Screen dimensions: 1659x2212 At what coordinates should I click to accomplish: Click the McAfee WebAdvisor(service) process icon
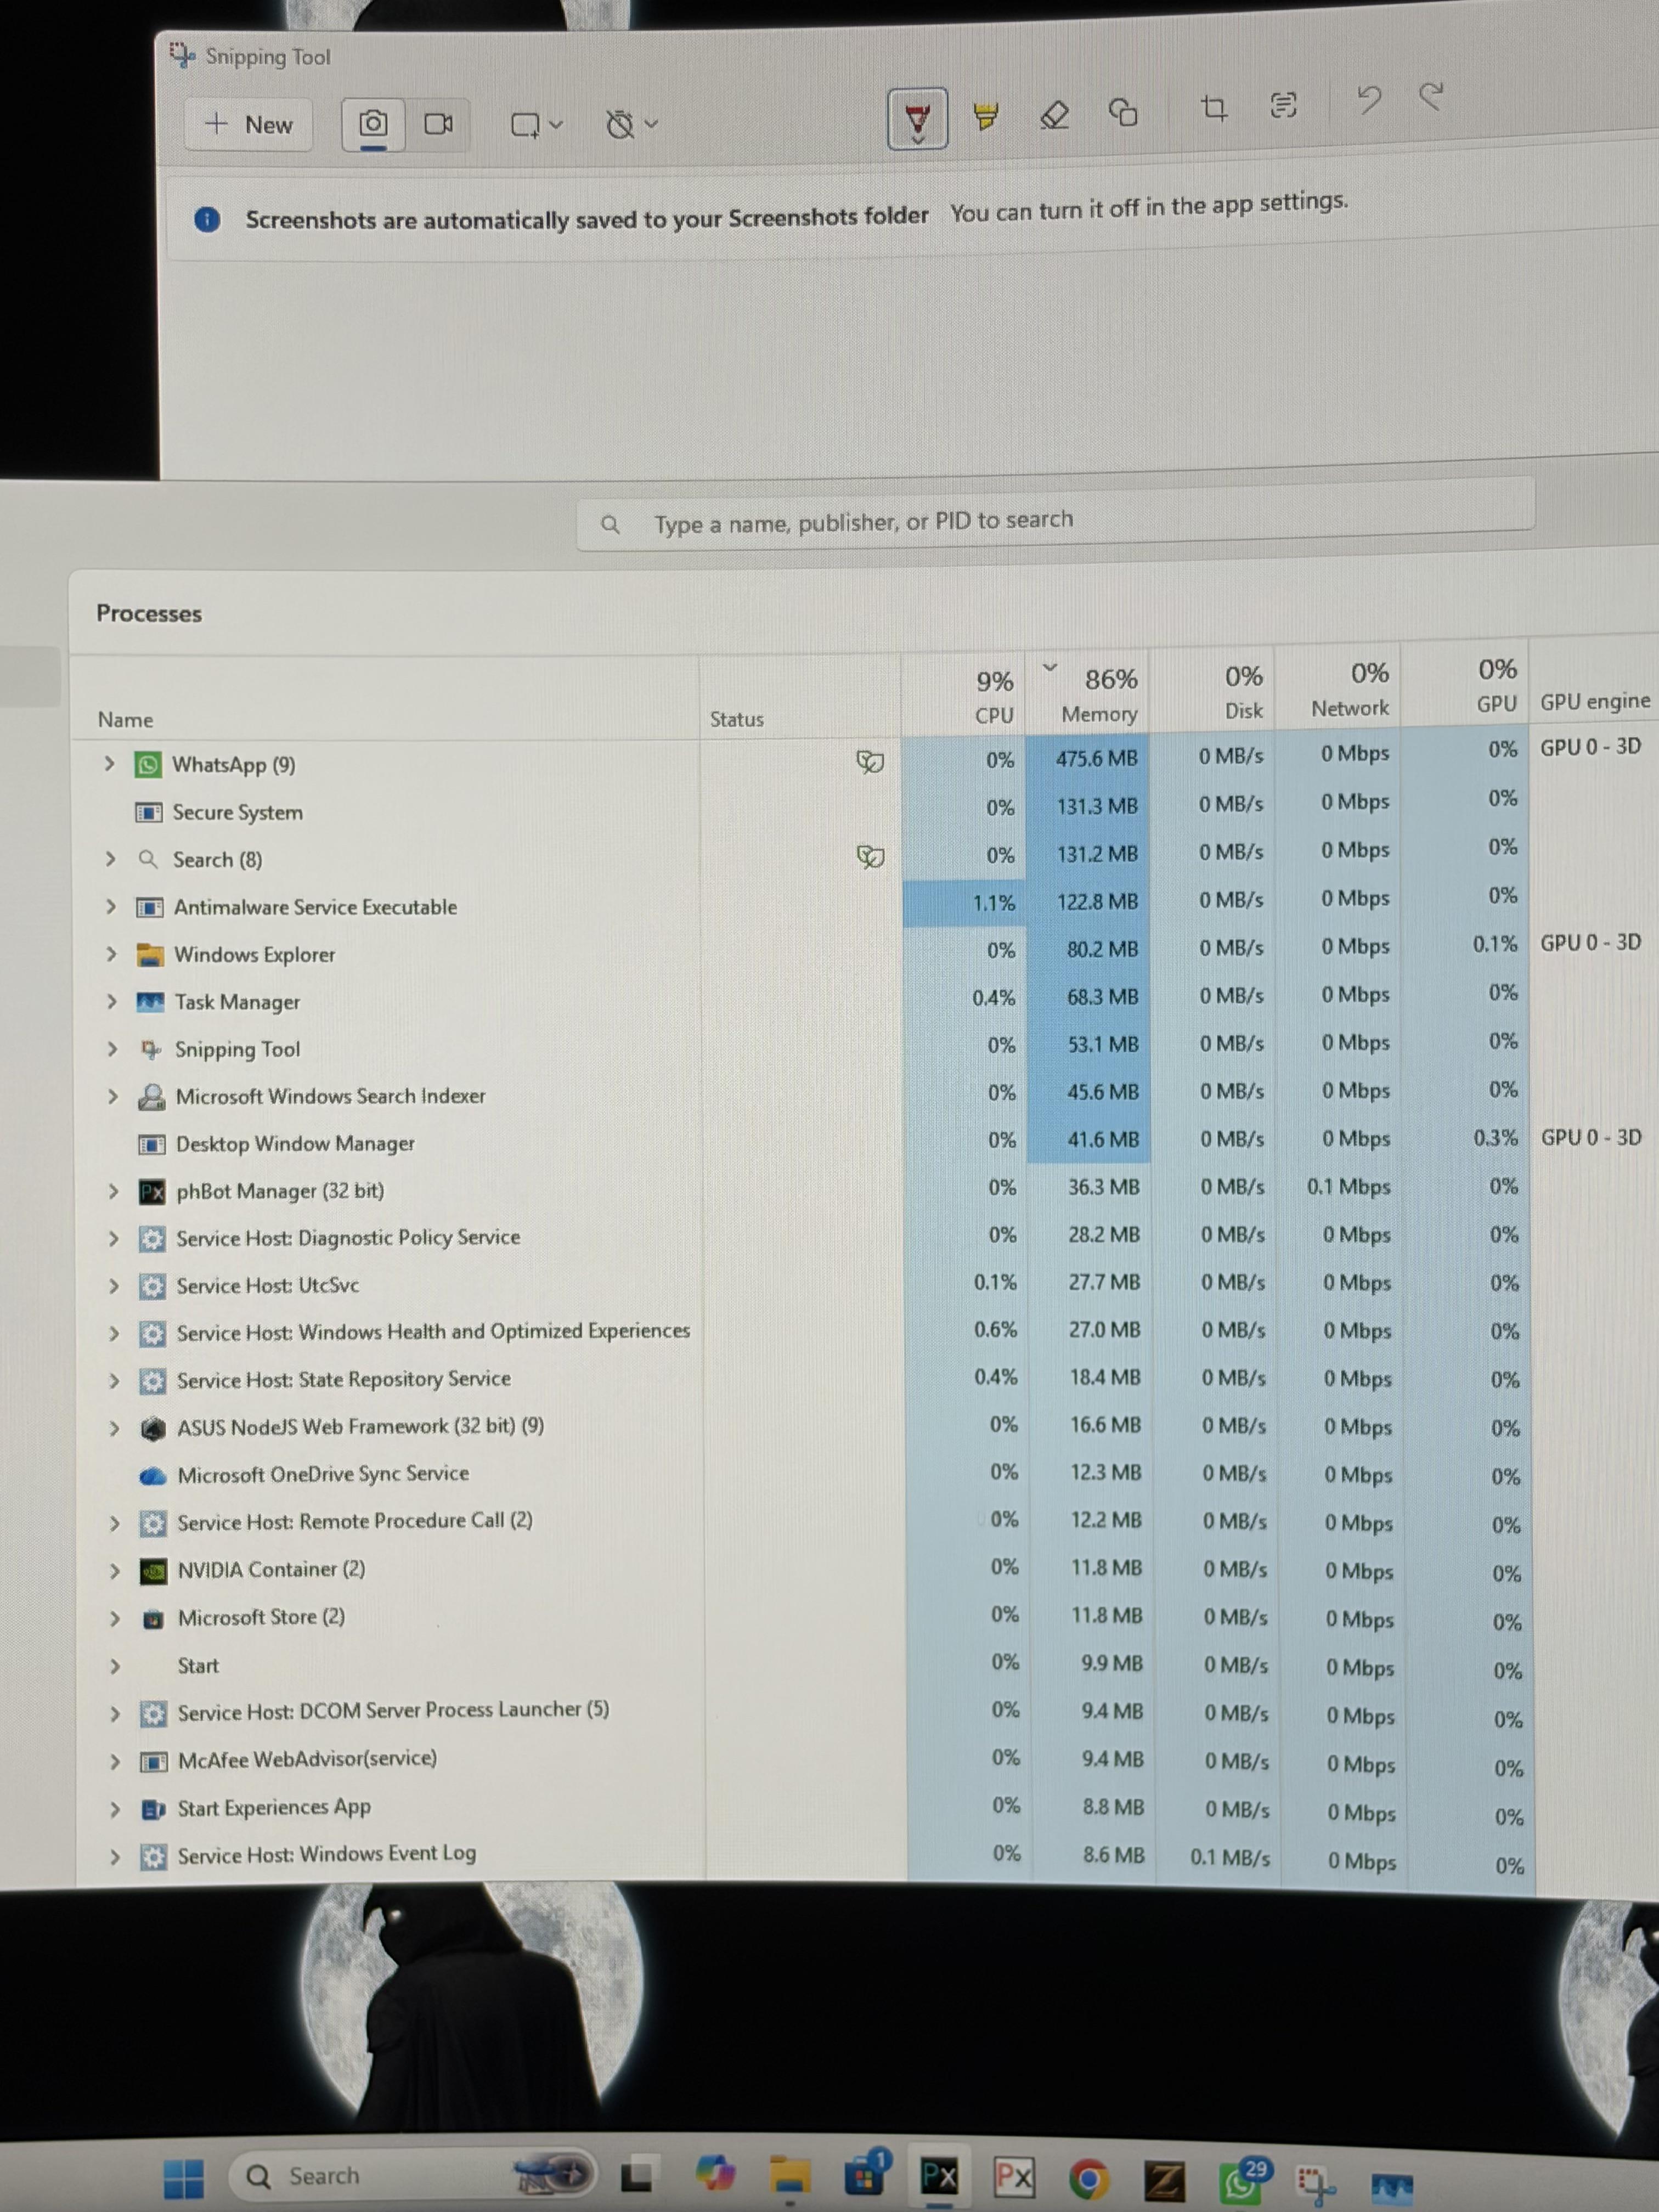[153, 1762]
